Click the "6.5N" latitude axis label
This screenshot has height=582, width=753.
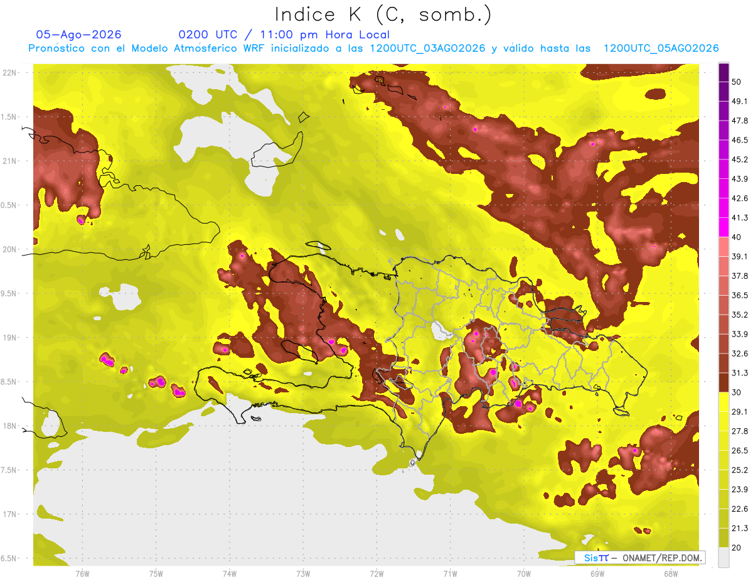pos(9,558)
